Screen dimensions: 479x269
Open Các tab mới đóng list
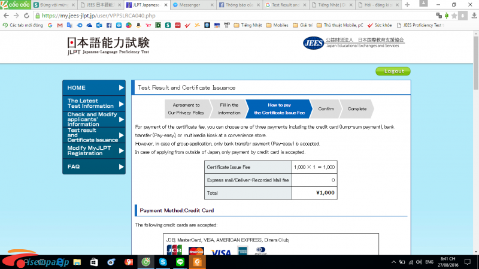(x=23, y=25)
